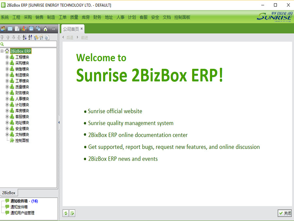Image resolution: width=294 pixels, height=221 pixels.
Task: Open 通知用户组管理 group management
Action: pyautogui.click(x=23, y=213)
